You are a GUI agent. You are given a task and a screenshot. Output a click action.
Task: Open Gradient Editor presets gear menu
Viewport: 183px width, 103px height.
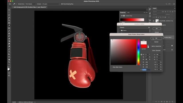[149, 27]
